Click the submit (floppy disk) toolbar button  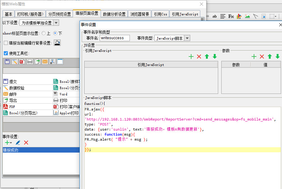[7, 62]
